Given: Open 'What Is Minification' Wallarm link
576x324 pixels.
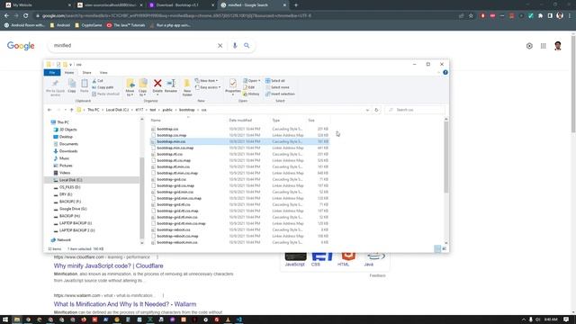Looking at the screenshot, I should (125, 304).
